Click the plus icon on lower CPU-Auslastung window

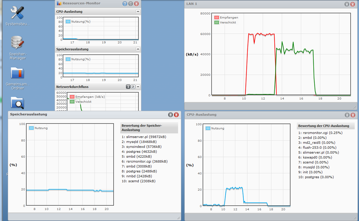[x=347, y=115]
